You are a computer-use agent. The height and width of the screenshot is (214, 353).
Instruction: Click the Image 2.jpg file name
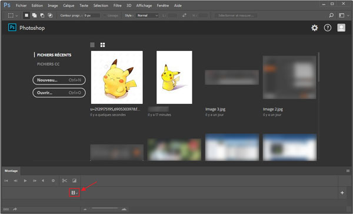pyautogui.click(x=273, y=109)
